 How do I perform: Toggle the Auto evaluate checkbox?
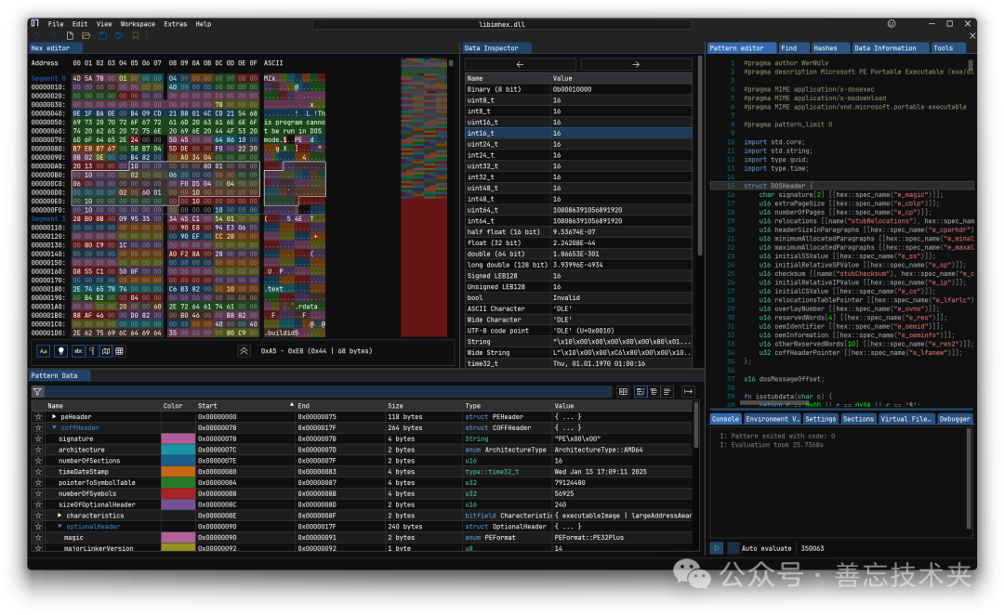click(733, 548)
